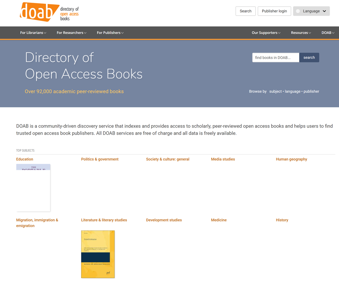Expand the For Librarians menu

pyautogui.click(x=33, y=33)
